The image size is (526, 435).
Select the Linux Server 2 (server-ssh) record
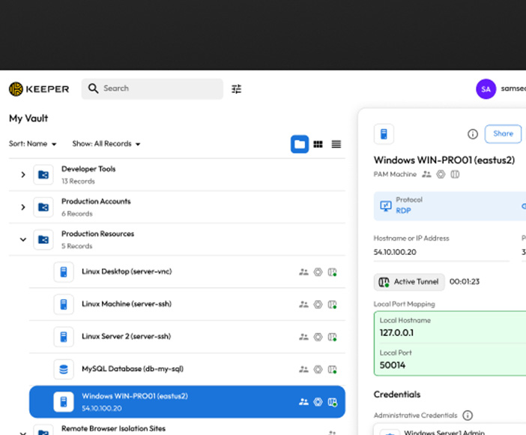click(x=187, y=337)
